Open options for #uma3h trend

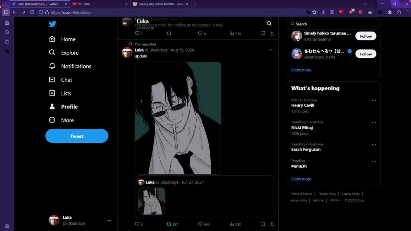tap(374, 161)
